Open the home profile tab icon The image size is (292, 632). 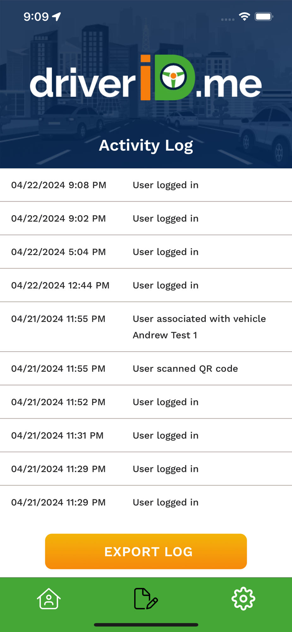(49, 599)
